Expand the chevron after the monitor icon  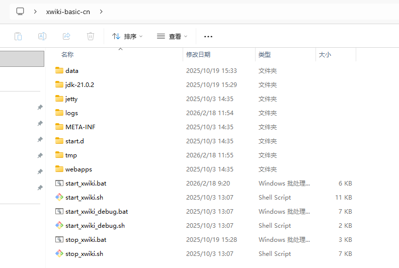click(35, 12)
